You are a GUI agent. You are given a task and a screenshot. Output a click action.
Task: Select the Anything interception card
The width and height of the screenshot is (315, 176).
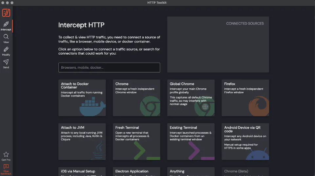[191, 172]
